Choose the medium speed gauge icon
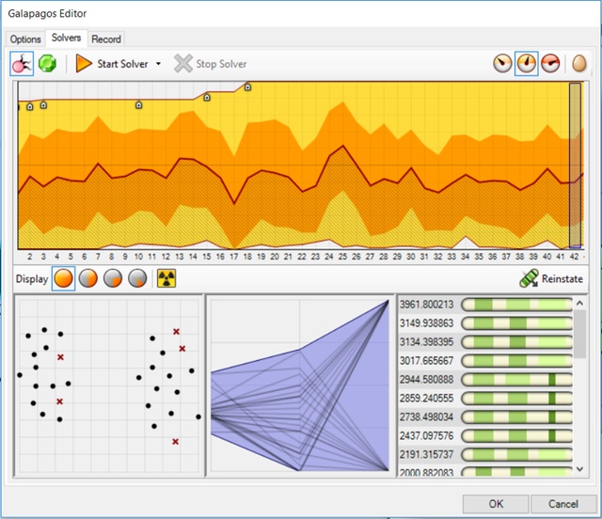This screenshot has width=602, height=519. click(x=527, y=64)
